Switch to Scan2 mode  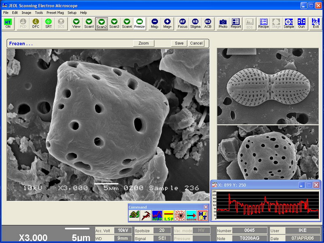101,23
